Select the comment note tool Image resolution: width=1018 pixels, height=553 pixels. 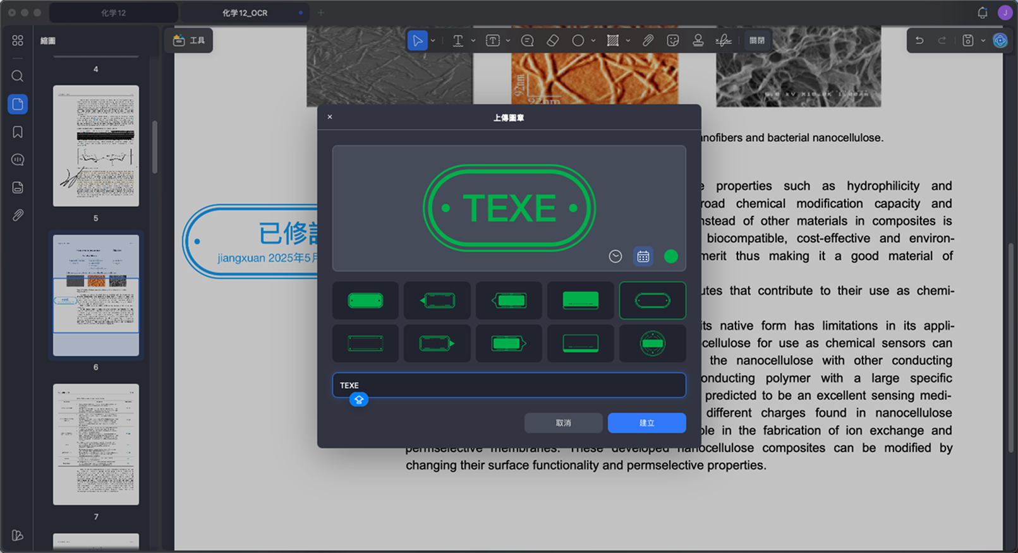click(x=528, y=40)
